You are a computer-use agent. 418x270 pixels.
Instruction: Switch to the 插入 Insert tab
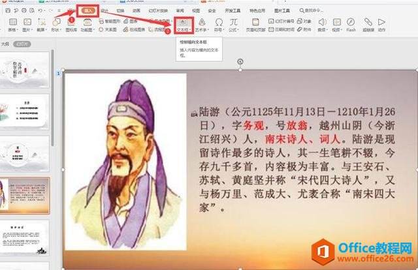pyautogui.click(x=88, y=10)
